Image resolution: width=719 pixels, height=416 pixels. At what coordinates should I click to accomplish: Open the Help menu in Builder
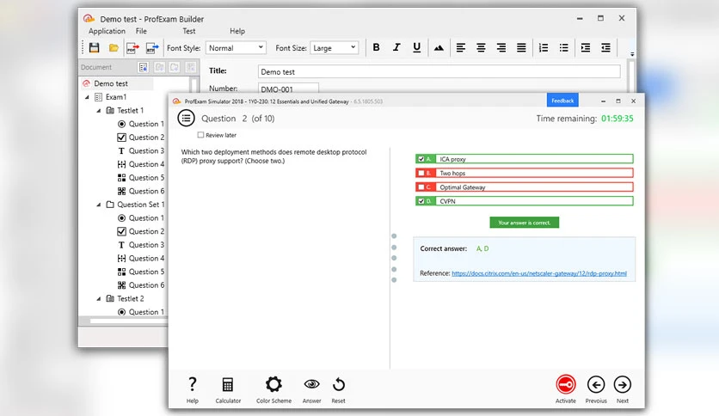tap(237, 31)
